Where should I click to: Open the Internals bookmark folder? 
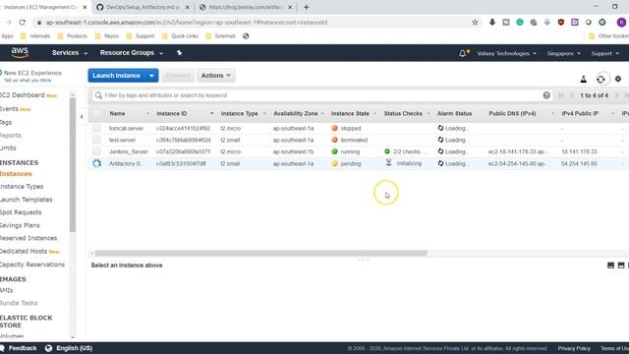pyautogui.click(x=35, y=36)
